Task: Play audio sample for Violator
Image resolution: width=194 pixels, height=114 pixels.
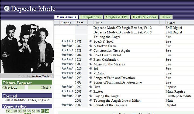Action: 91,73
